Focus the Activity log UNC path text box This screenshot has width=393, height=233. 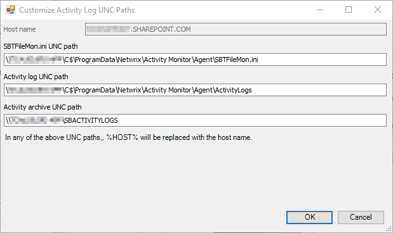[195, 90]
